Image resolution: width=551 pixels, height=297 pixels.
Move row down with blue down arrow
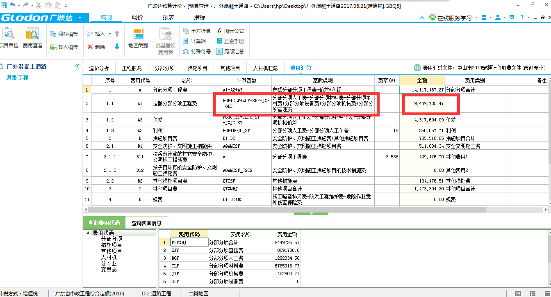[117, 47]
